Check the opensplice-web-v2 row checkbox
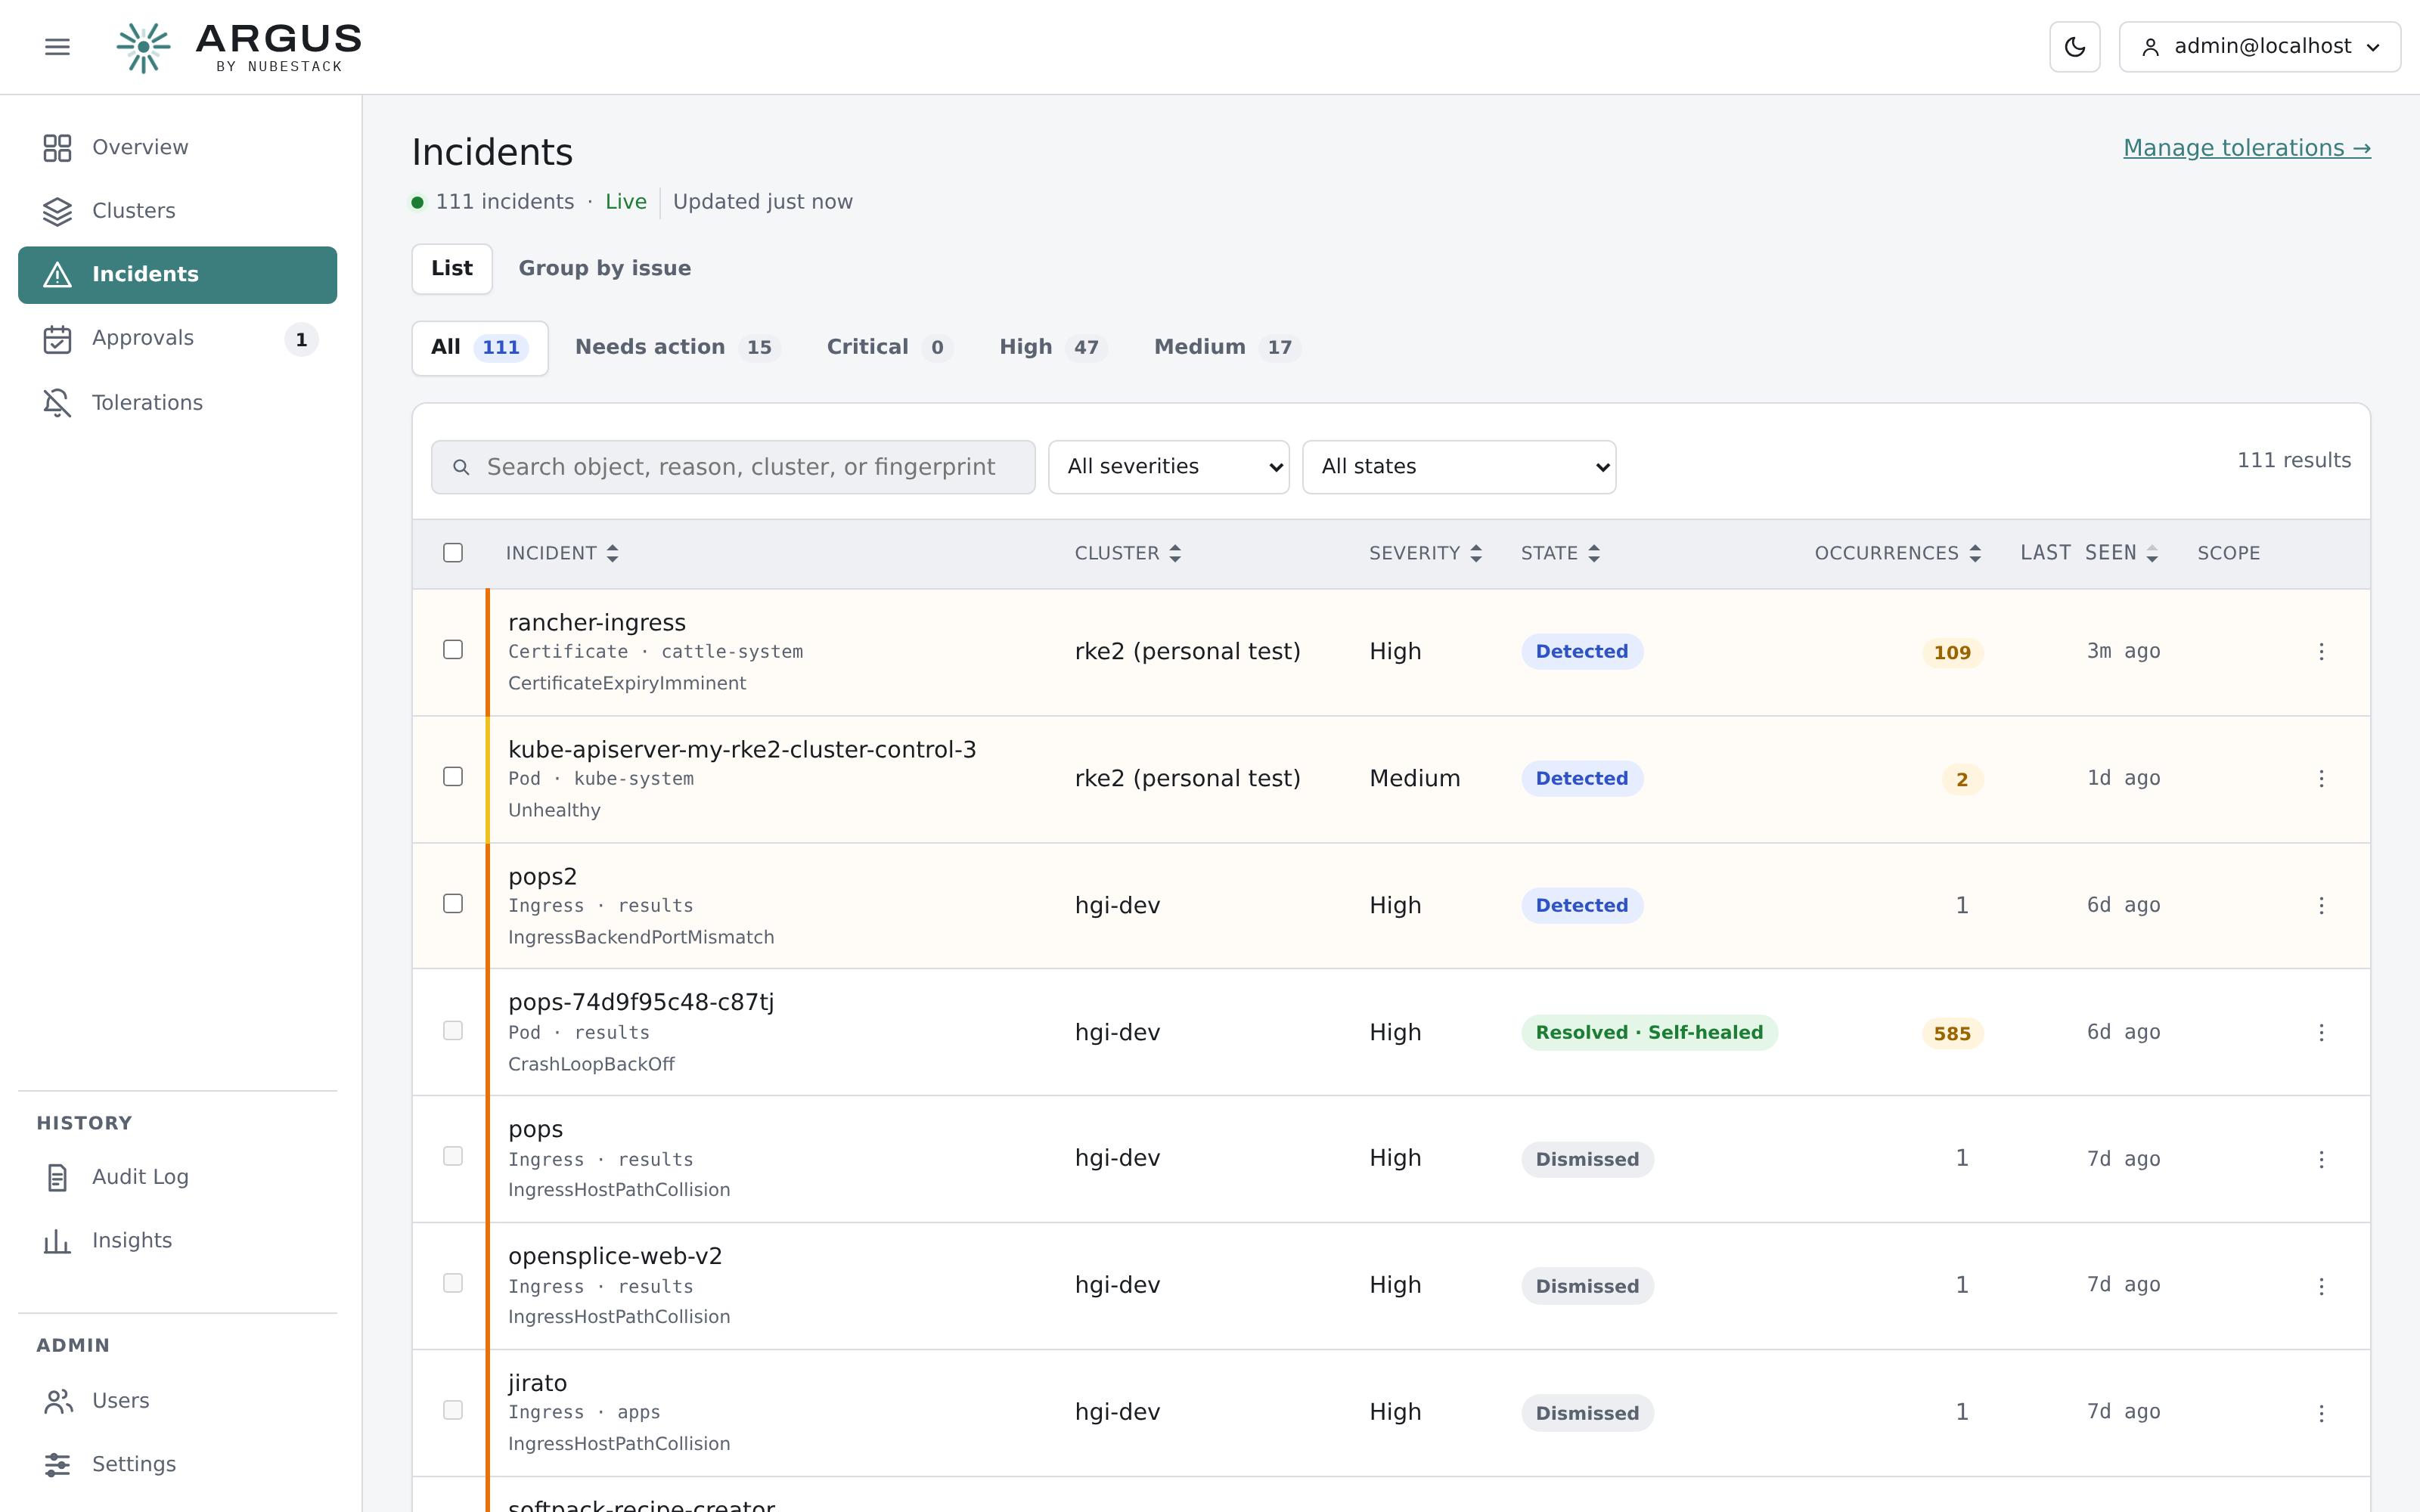The image size is (2420, 1512). click(453, 1284)
